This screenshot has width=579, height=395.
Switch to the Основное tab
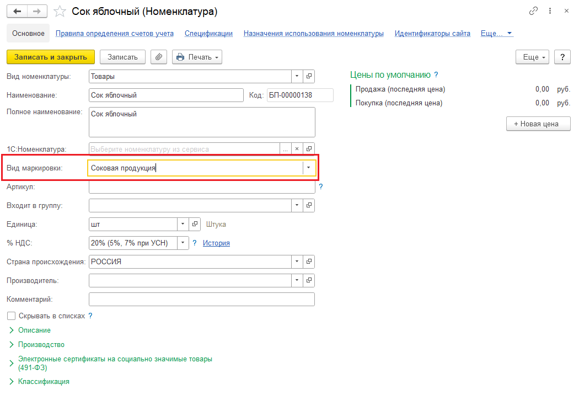coord(29,33)
